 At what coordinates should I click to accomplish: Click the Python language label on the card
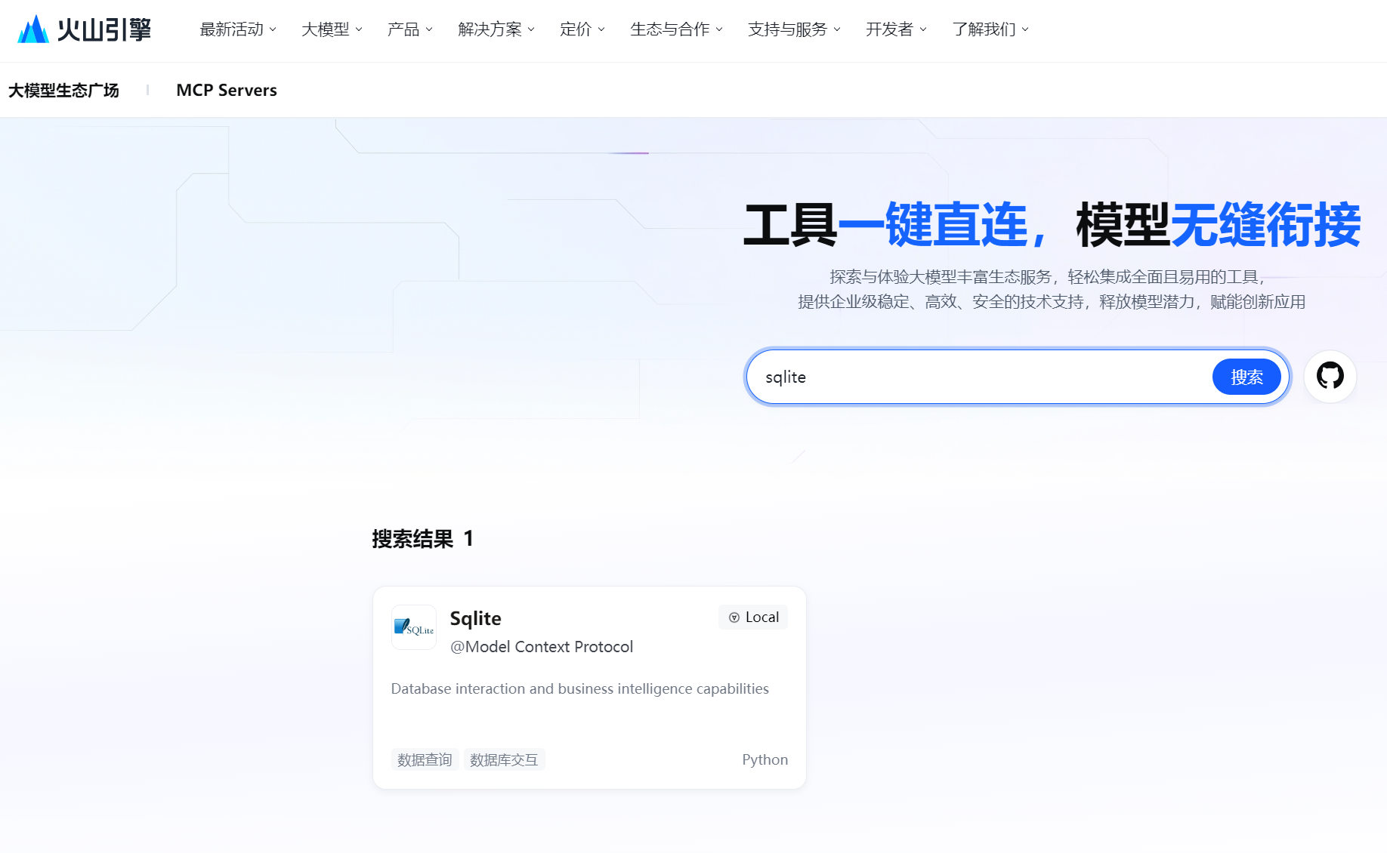pyautogui.click(x=765, y=759)
